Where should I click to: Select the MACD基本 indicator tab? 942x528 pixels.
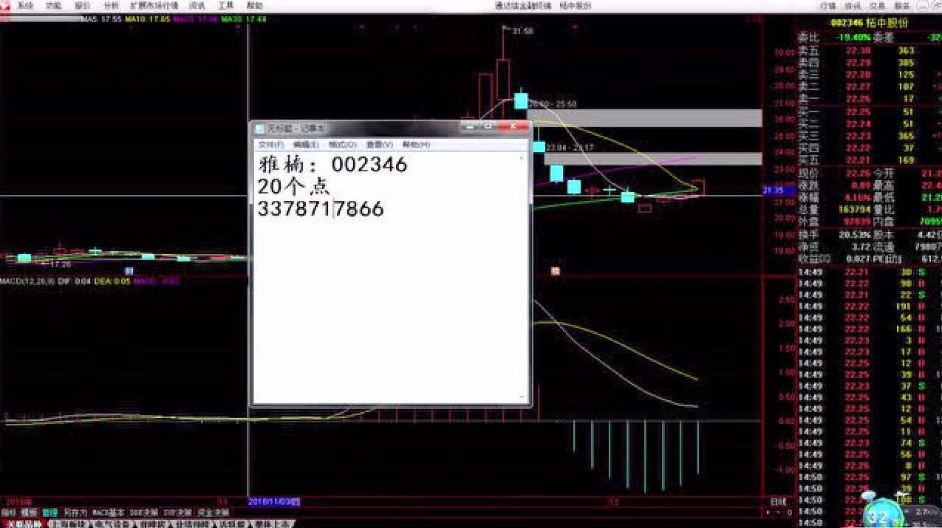tap(106, 512)
